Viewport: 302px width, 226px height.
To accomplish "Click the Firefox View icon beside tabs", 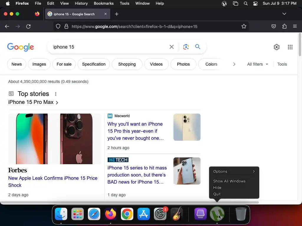I will [x=37, y=14].
